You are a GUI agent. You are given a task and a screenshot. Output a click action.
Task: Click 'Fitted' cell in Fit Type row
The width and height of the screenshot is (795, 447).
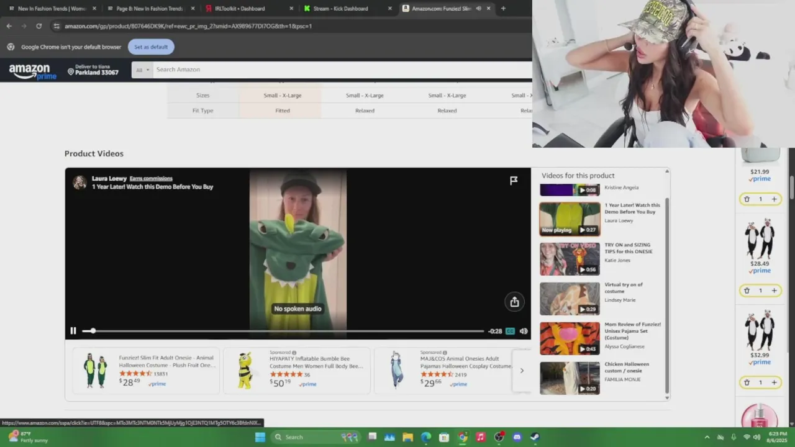click(283, 111)
